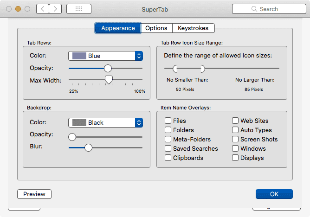
Task: Enable the Folders overlay checkbox
Action: [168, 130]
